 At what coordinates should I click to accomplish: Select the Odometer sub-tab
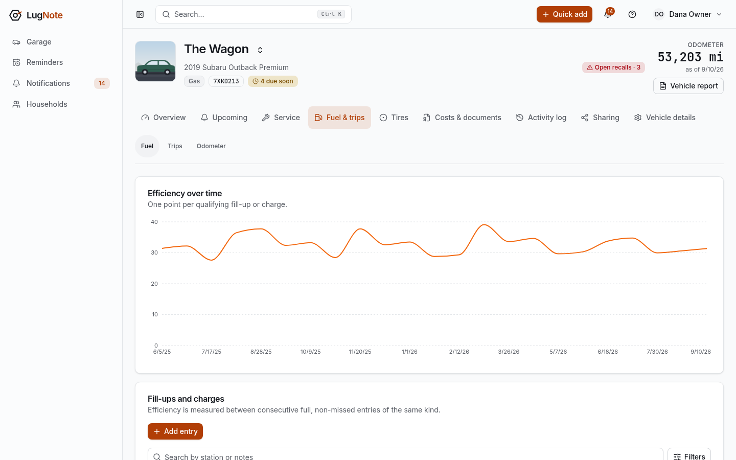tap(211, 146)
